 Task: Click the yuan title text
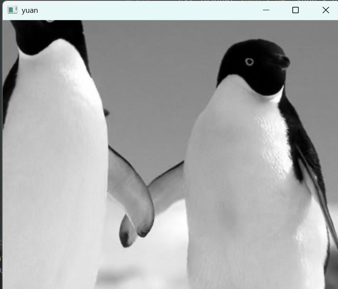point(30,11)
